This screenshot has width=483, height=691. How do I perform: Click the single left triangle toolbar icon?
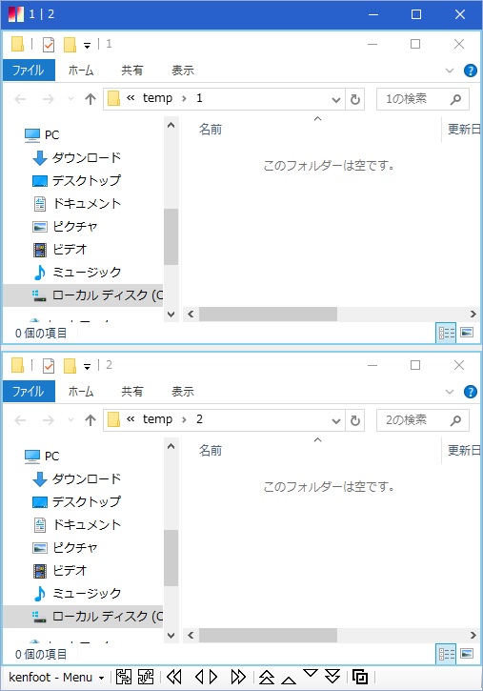pyautogui.click(x=199, y=677)
